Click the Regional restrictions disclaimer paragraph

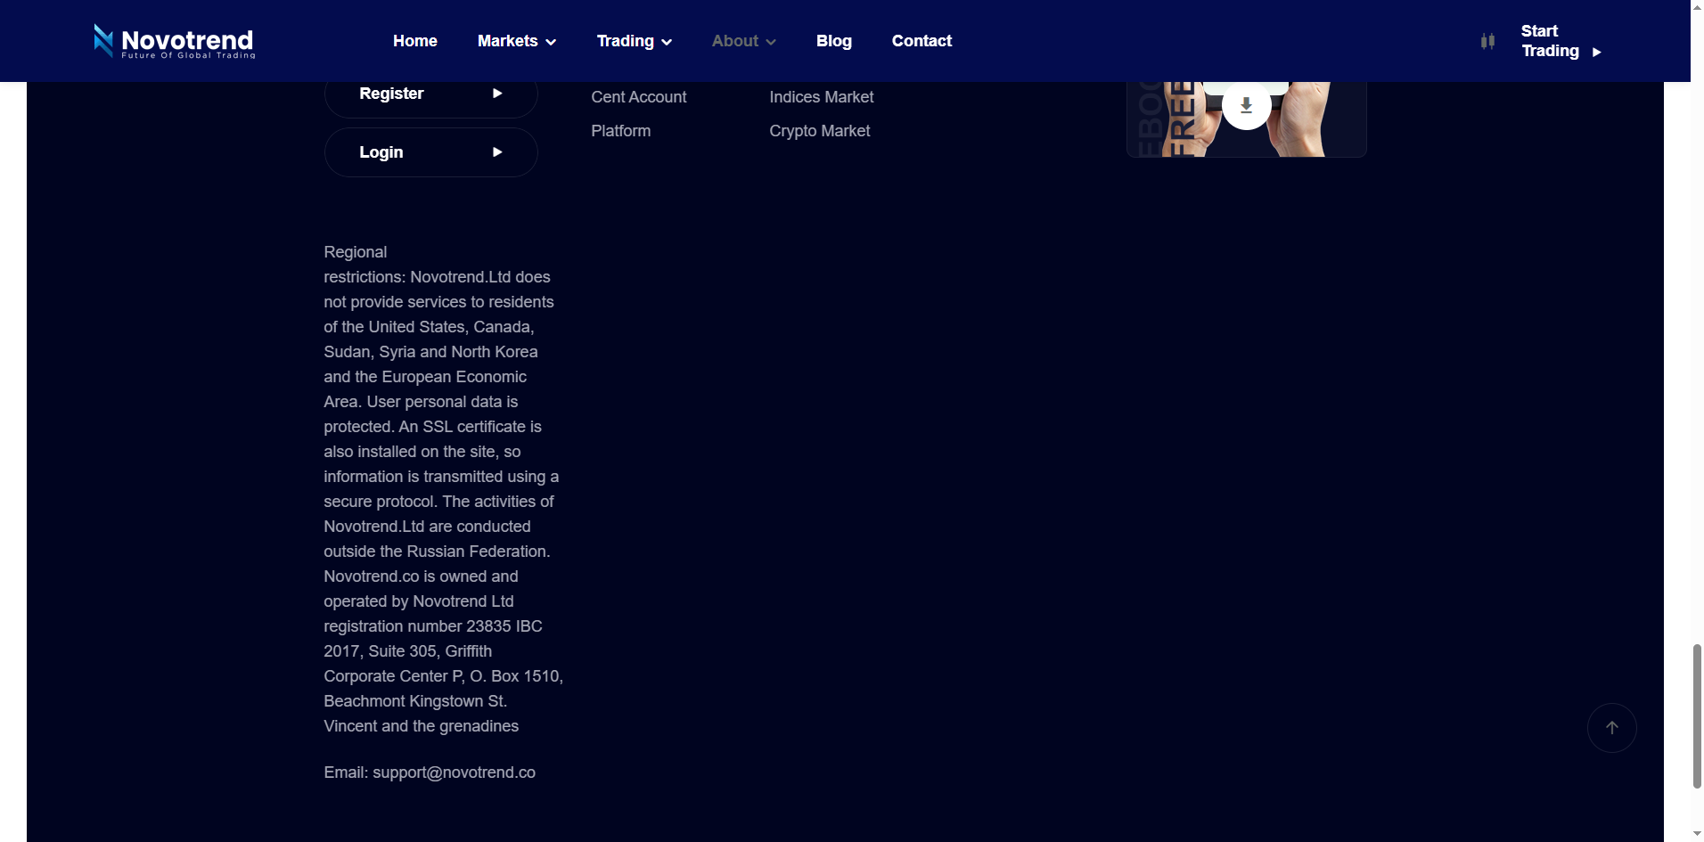pos(444,489)
